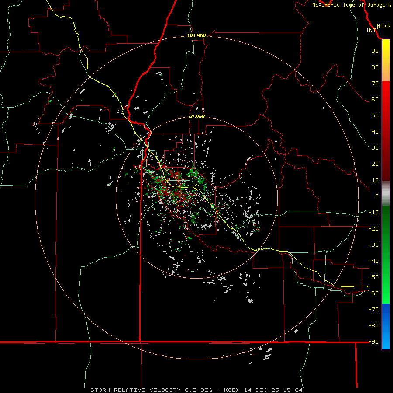Click the -20 scale value
The width and height of the screenshot is (393, 393).
[x=373, y=228]
